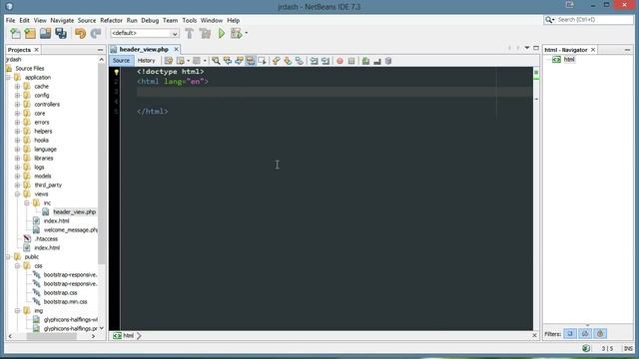This screenshot has width=639, height=359.
Task: Open the Navigate menu
Action: pos(62,20)
